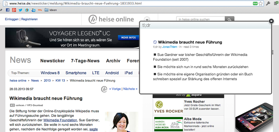The image size is (279, 132).
Task: Click the Yves Rocher ad title
Action: click(x=194, y=102)
